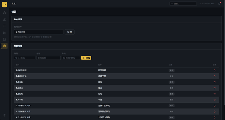
Task: Open the note-edit square icon in sidebar
Action: [4, 39]
